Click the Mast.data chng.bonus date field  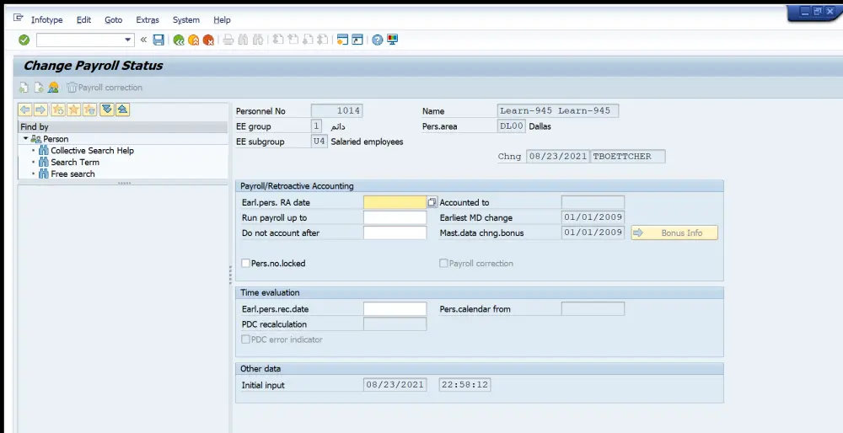tap(593, 233)
